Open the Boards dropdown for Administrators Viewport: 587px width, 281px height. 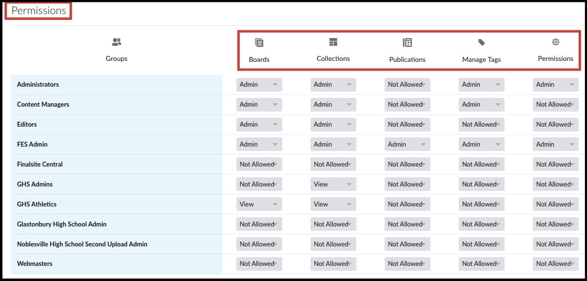(259, 84)
